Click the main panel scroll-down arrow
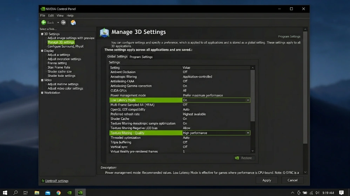 point(305,173)
